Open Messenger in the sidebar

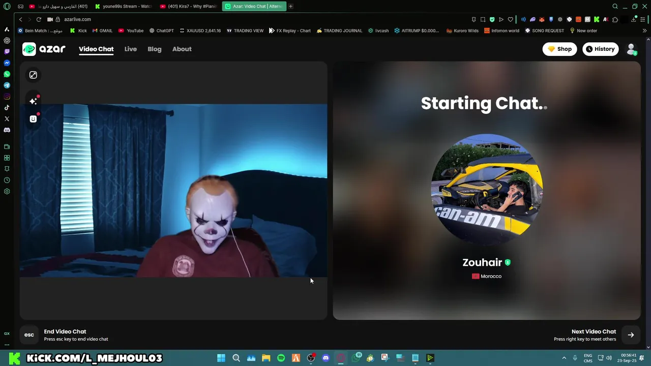pos(7,63)
